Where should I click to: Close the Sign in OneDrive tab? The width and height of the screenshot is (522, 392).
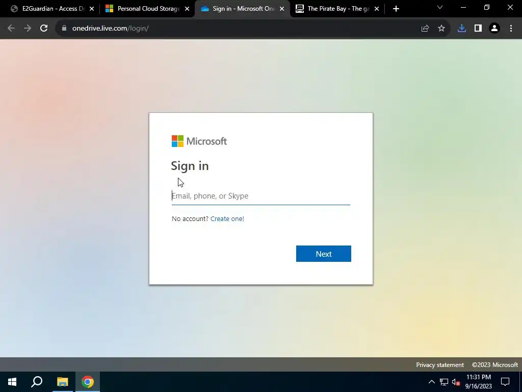[x=282, y=9]
